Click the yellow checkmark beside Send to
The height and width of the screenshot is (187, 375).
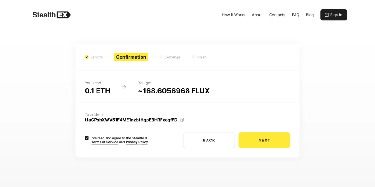click(87, 57)
